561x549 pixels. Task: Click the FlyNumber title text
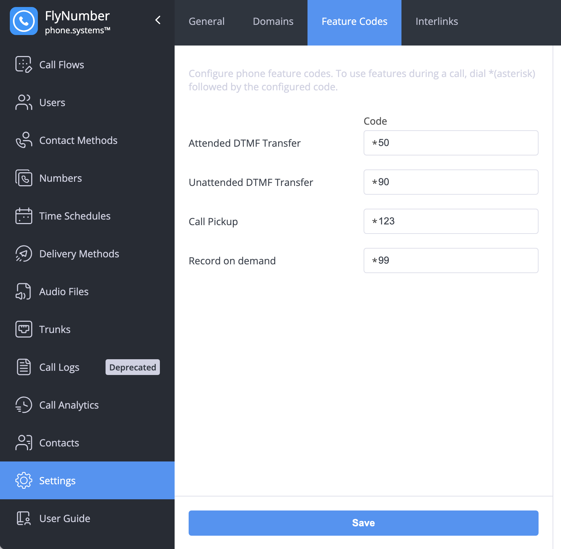[77, 16]
